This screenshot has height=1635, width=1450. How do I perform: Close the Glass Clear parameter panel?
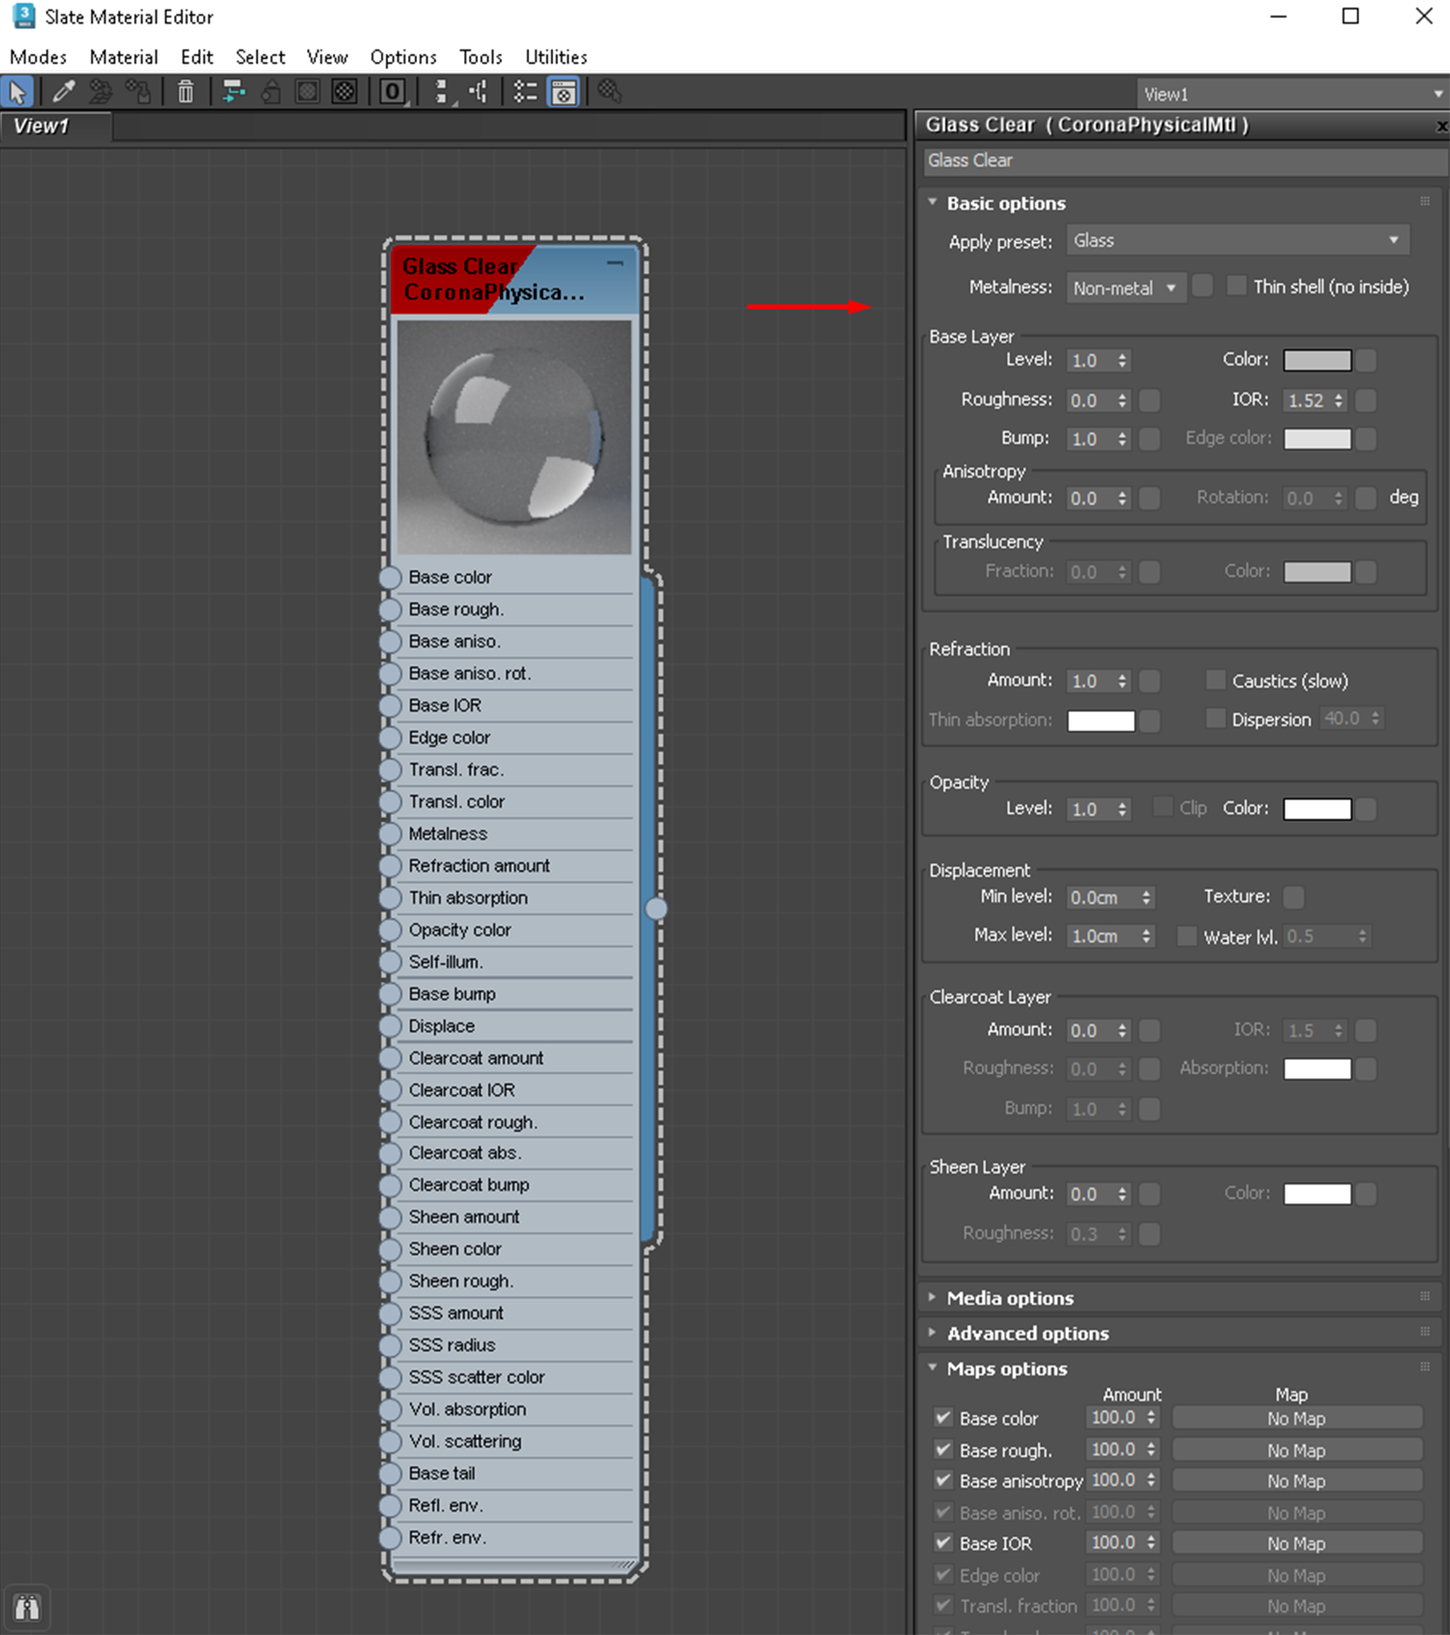pyautogui.click(x=1442, y=126)
